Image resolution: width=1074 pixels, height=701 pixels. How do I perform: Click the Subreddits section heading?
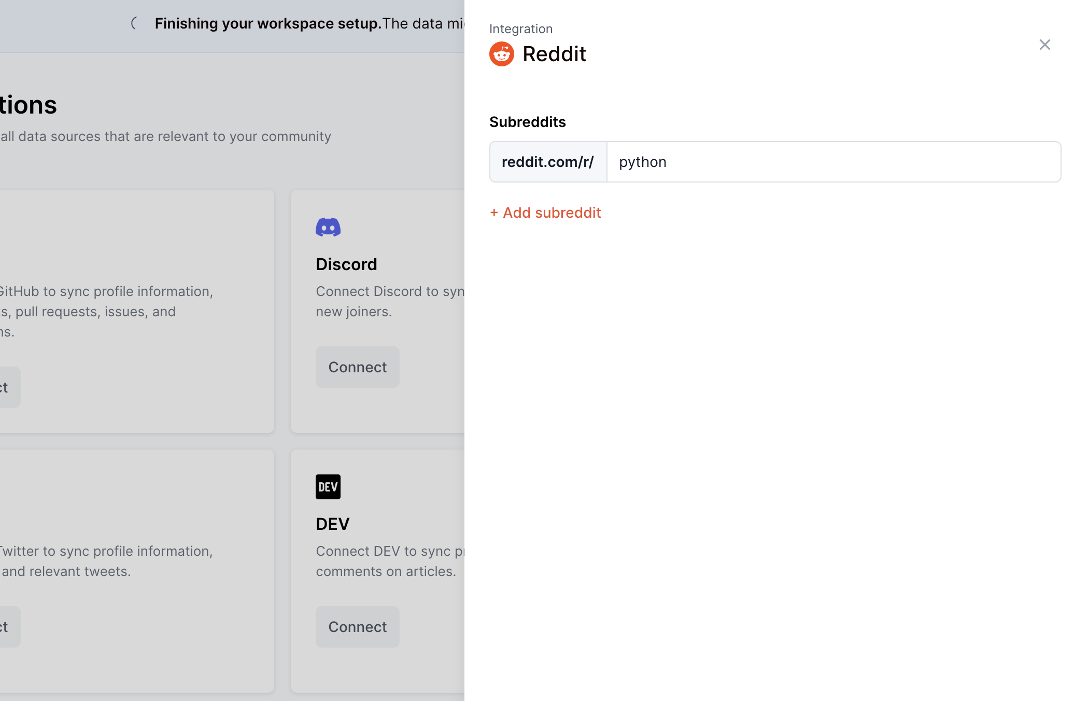(x=528, y=122)
